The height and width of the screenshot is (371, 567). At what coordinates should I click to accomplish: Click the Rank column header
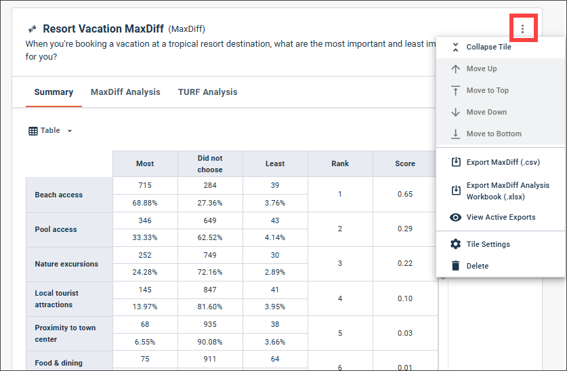coord(340,163)
